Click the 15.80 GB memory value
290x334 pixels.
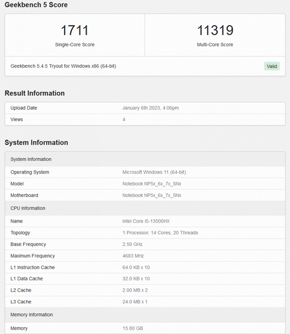tap(133, 328)
